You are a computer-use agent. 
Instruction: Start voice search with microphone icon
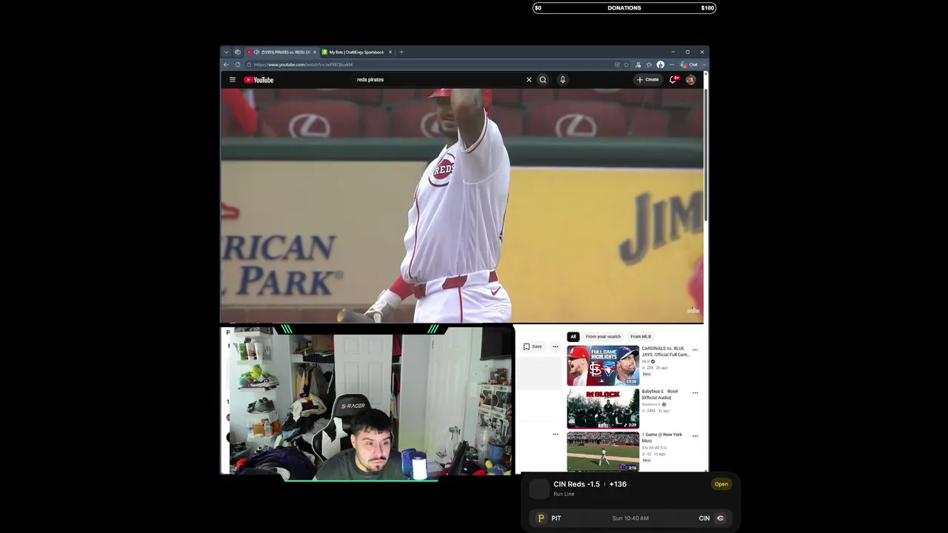pos(563,80)
